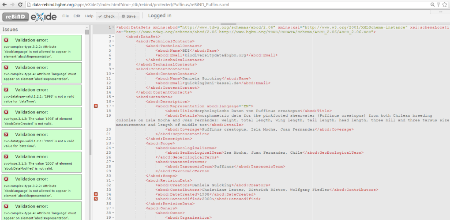This screenshot has width=450, height=220.
Task: Open the zoom magnifier icon in address bar
Action: tap(432, 4)
